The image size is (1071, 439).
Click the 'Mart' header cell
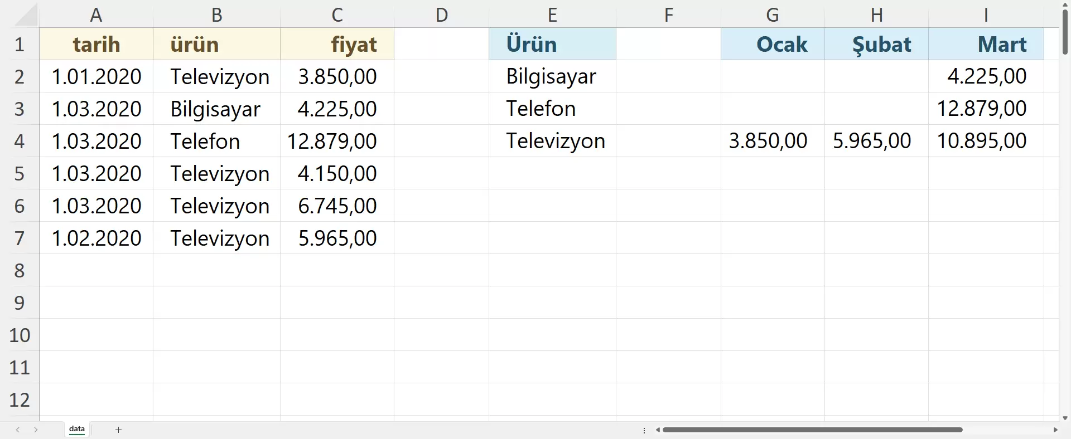[986, 44]
